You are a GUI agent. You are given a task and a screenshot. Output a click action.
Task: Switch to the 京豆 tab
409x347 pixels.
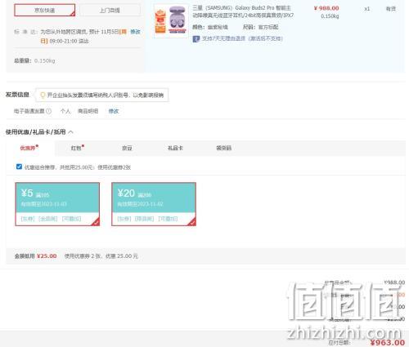pyautogui.click(x=127, y=148)
